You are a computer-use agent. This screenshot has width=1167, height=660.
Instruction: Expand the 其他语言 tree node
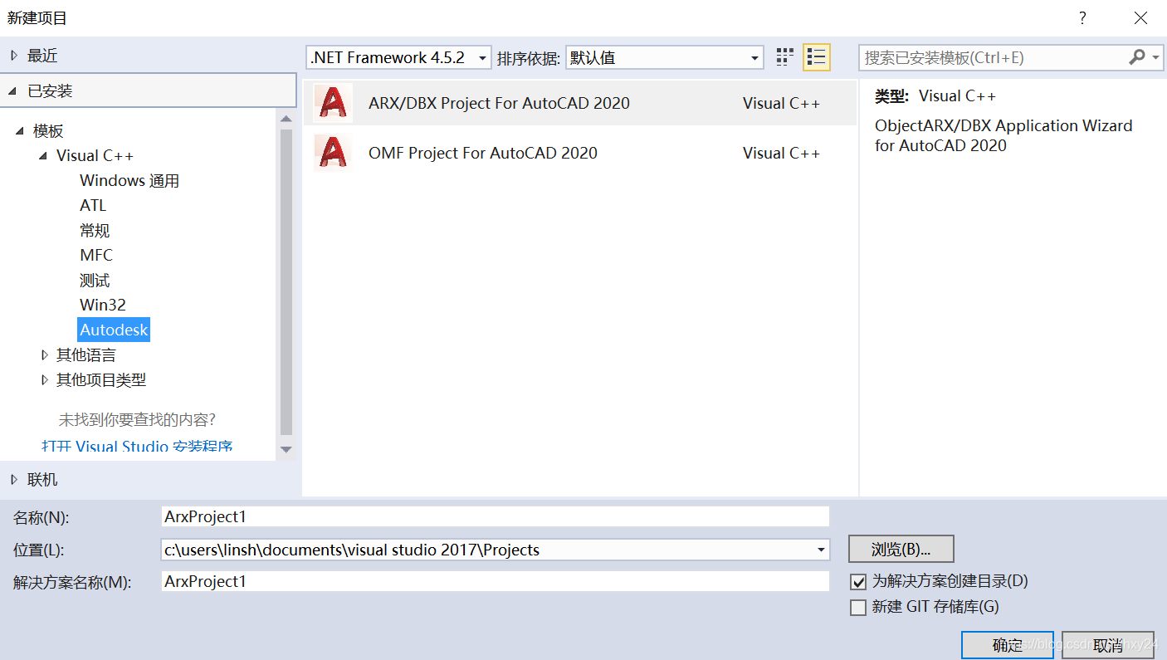click(x=44, y=355)
